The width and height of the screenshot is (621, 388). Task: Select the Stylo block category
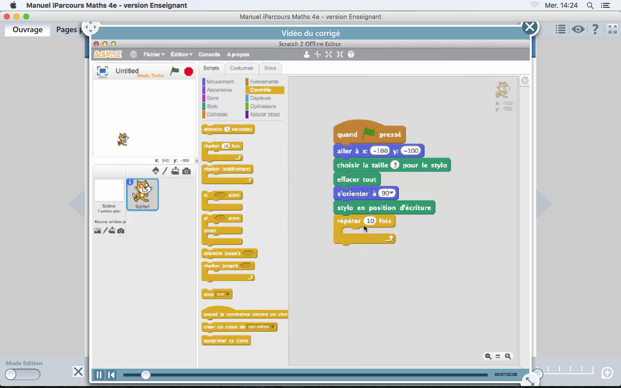tap(212, 106)
